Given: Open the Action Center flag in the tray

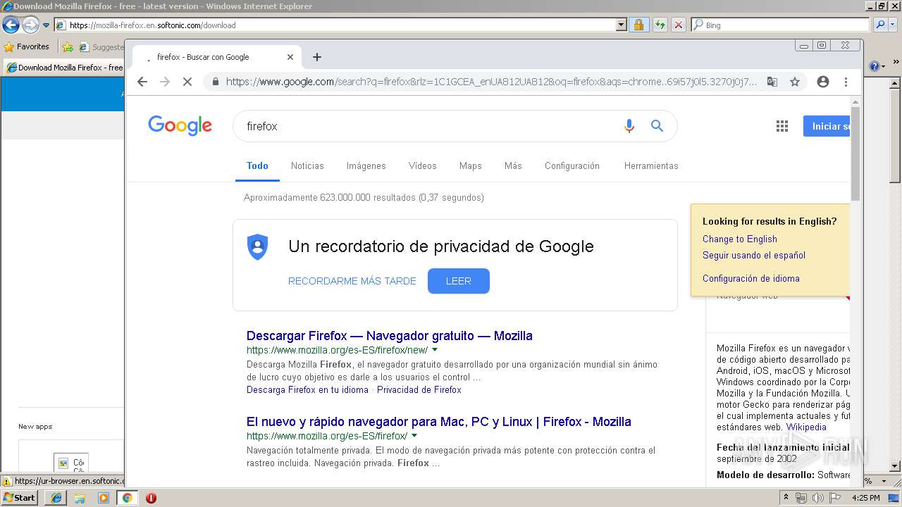Looking at the screenshot, I should [x=835, y=498].
